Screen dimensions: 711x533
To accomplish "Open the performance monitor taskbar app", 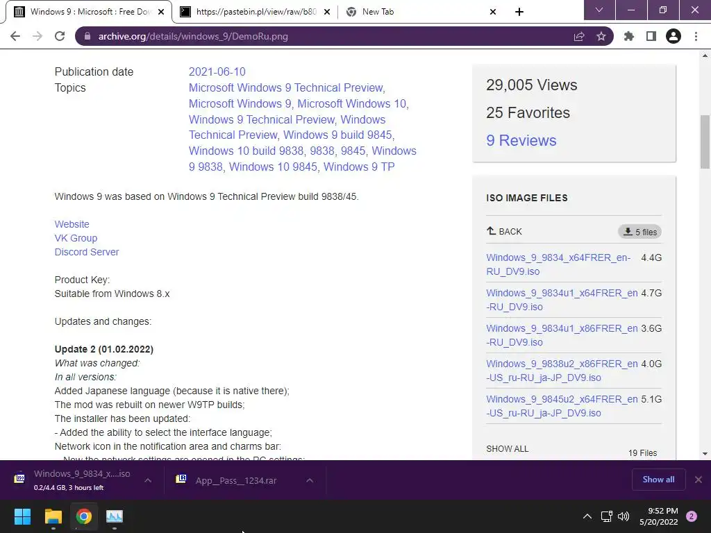I will [x=115, y=516].
